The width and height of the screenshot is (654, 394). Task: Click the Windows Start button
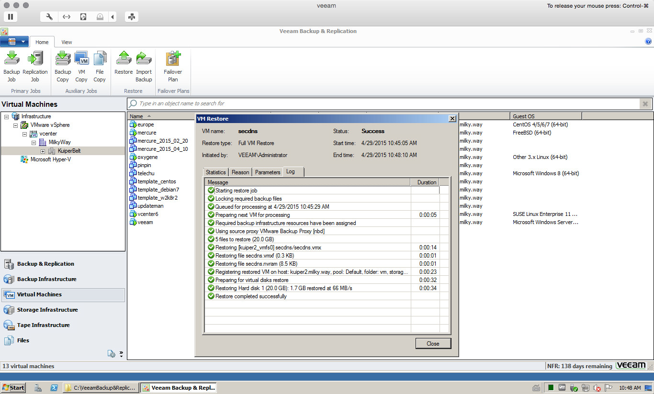13,388
